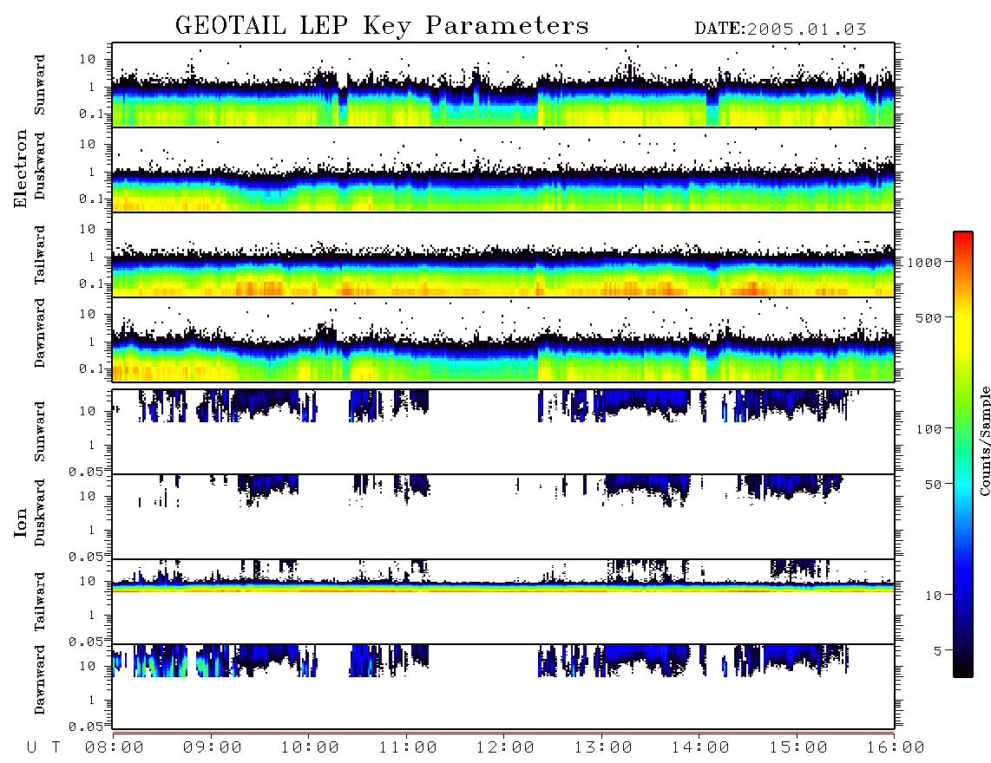Select the Ion Tailward panel label
This screenshot has width=991, height=763.
point(40,602)
